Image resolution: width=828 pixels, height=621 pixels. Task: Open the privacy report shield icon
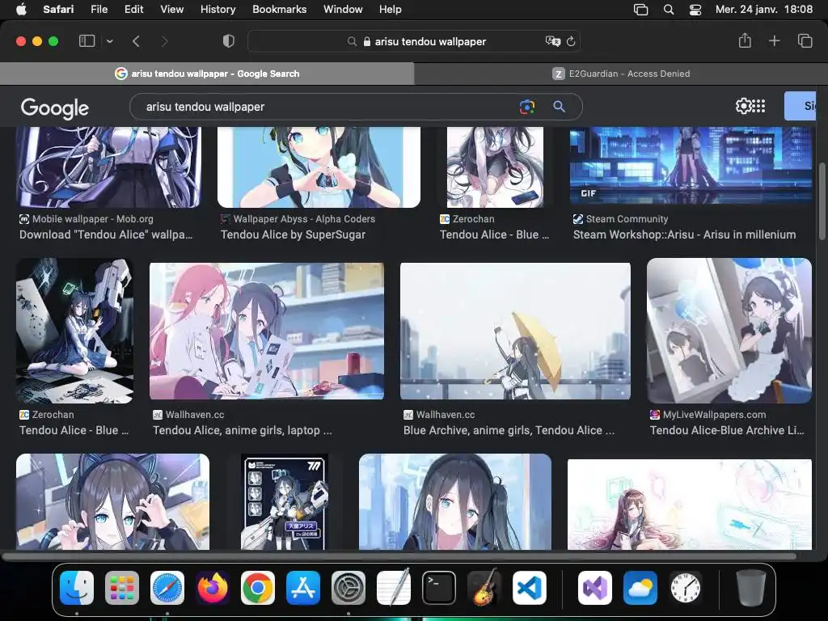coord(228,40)
